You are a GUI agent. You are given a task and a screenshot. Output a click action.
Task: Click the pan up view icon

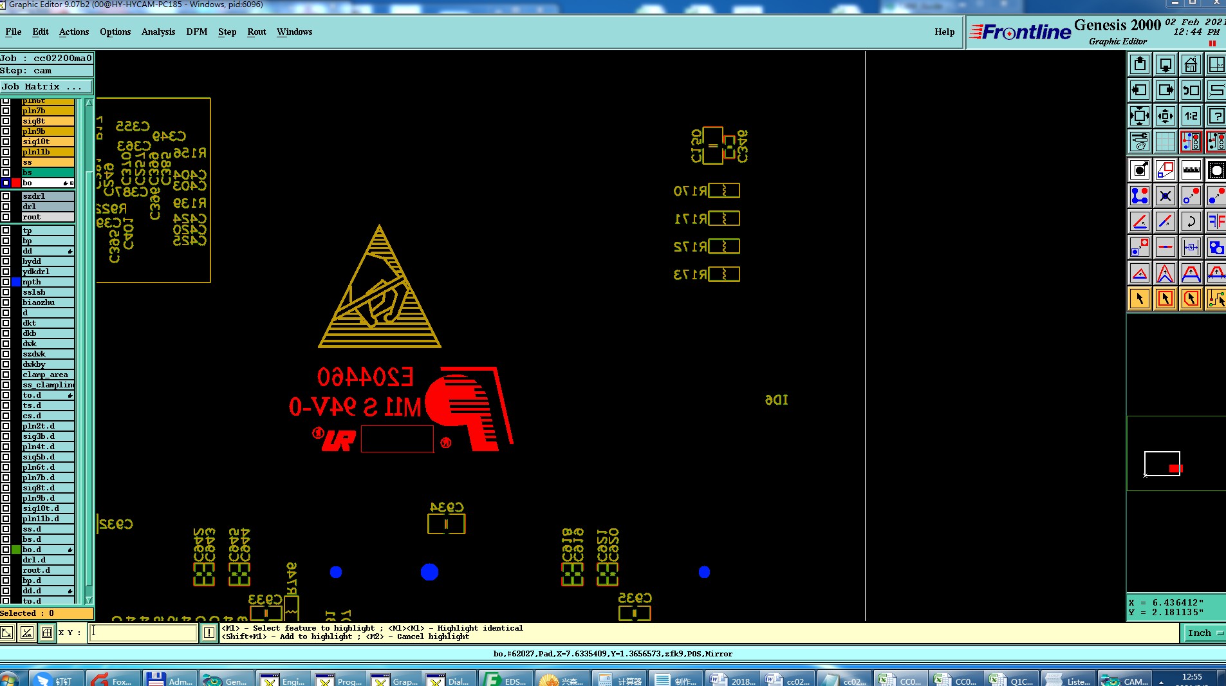[1140, 64]
